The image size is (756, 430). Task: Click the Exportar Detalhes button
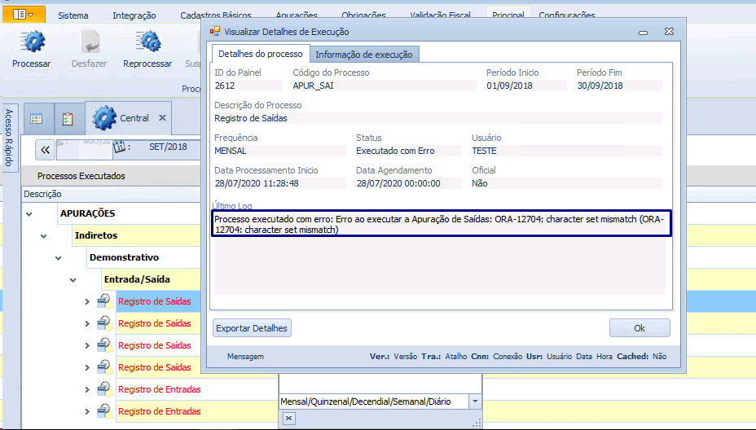(252, 328)
